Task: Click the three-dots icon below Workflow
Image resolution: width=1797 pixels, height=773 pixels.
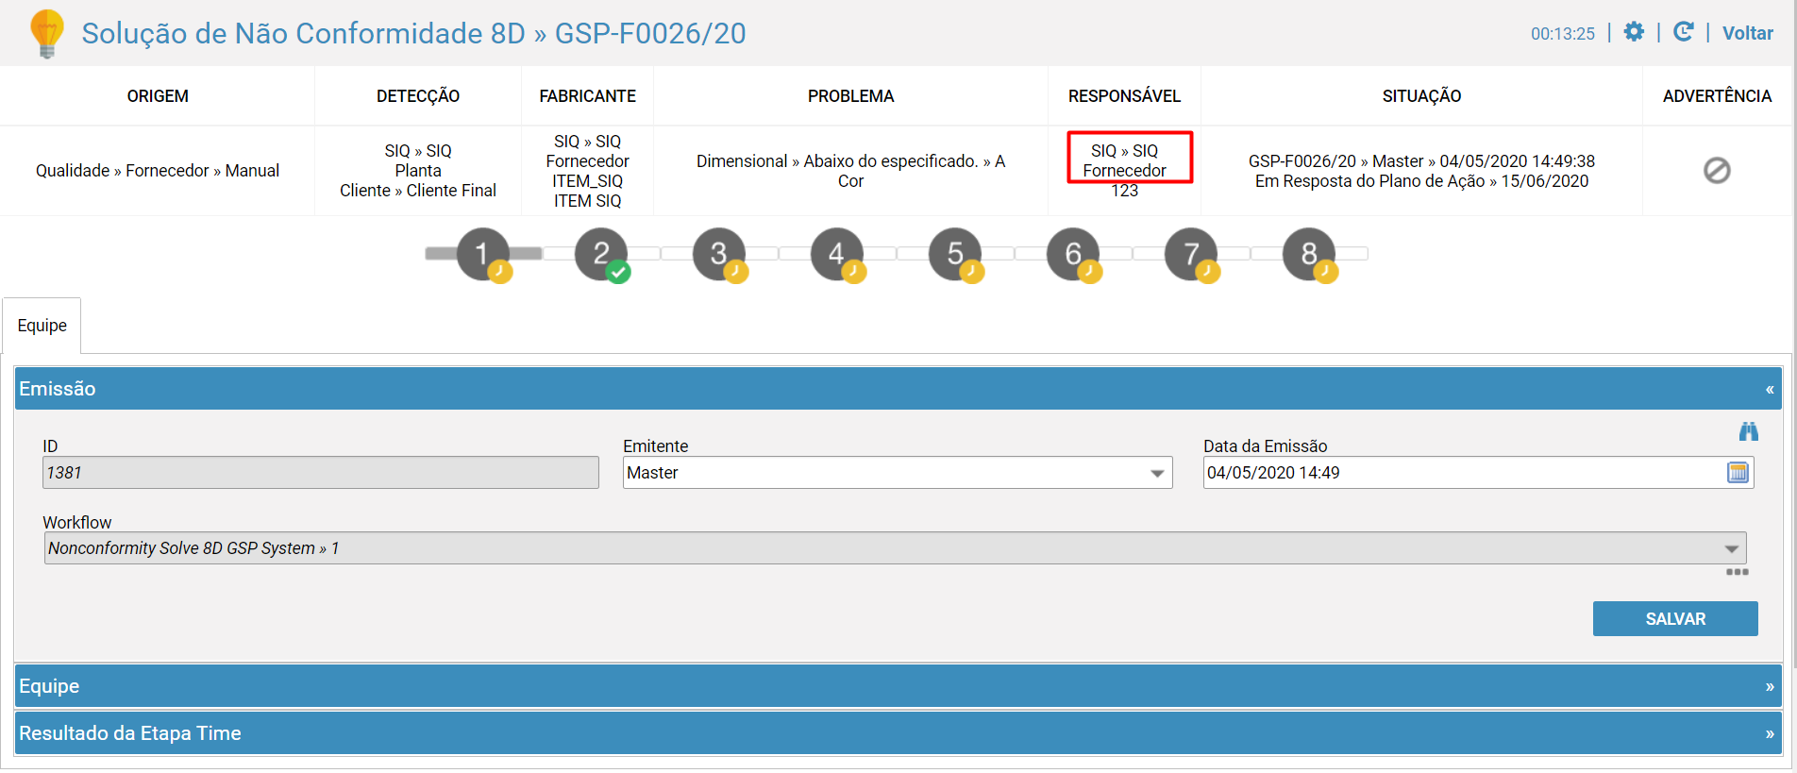Action: [1738, 572]
